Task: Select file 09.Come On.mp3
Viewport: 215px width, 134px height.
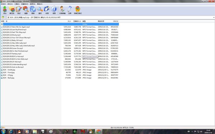Action: point(13,48)
